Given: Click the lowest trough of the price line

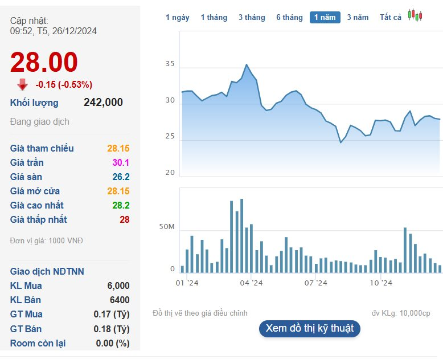Looking at the screenshot, I should (x=341, y=142).
